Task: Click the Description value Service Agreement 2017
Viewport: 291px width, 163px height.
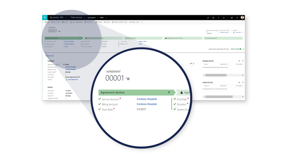Action: click(72, 77)
